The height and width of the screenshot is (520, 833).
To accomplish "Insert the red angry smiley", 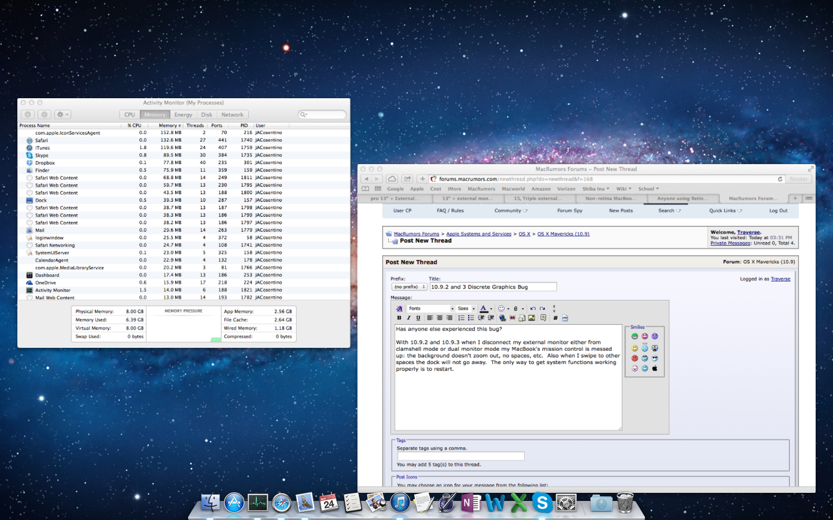I will click(635, 358).
